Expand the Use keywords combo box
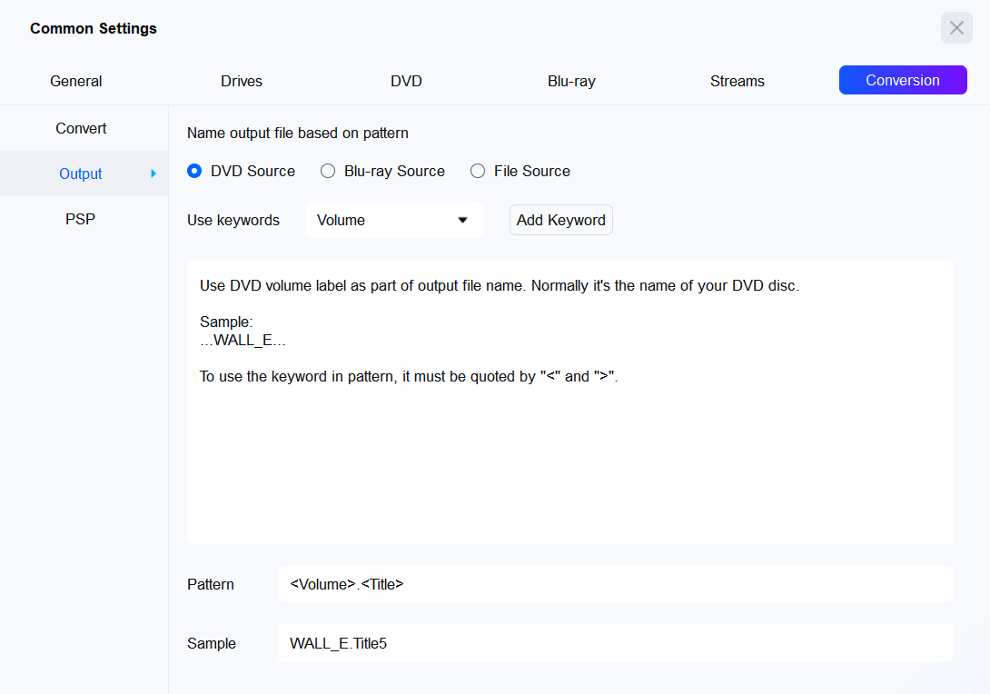 [394, 220]
